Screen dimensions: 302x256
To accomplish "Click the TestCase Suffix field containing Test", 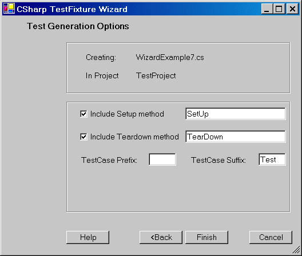I will [272, 159].
